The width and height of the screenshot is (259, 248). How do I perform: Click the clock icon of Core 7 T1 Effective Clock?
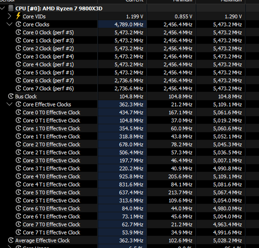point(18,232)
